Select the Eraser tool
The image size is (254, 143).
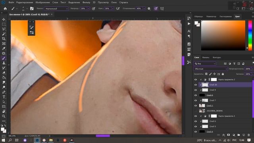click(4, 73)
